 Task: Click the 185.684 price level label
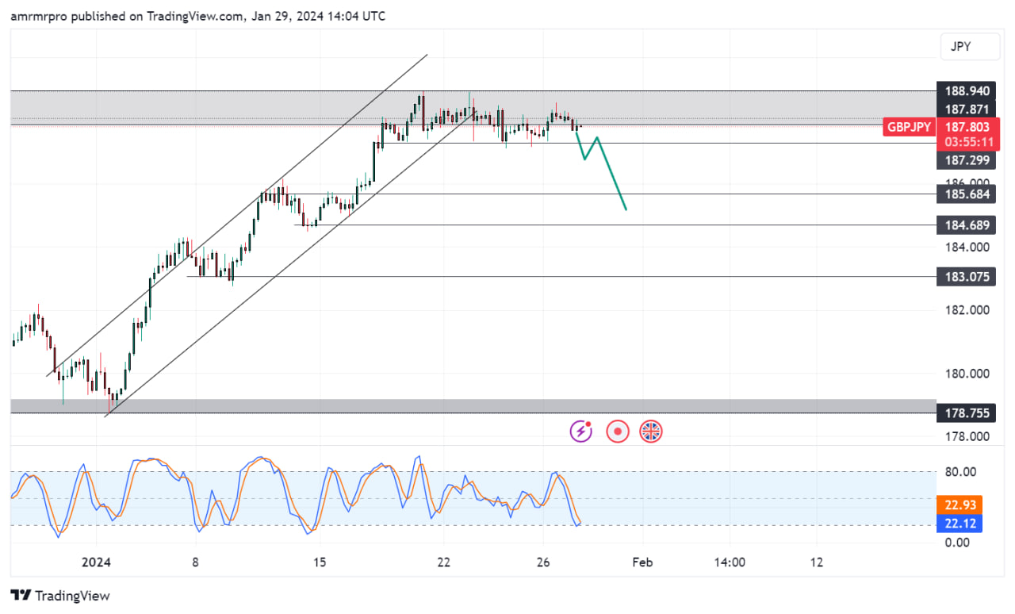(966, 194)
